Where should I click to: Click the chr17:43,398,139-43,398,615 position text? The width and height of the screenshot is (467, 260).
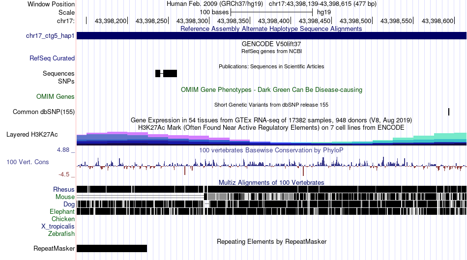coord(322,4)
